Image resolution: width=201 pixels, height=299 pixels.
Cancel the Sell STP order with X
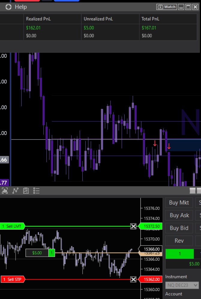(x=133, y=279)
